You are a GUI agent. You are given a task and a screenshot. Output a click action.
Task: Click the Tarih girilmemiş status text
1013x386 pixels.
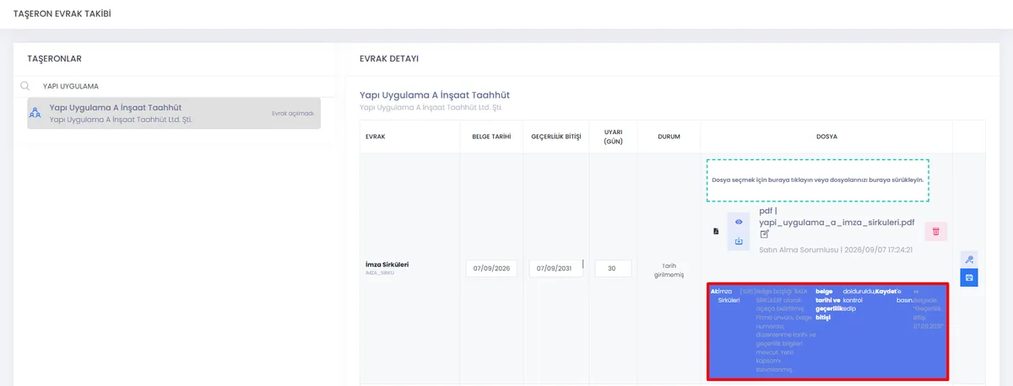[x=669, y=269]
